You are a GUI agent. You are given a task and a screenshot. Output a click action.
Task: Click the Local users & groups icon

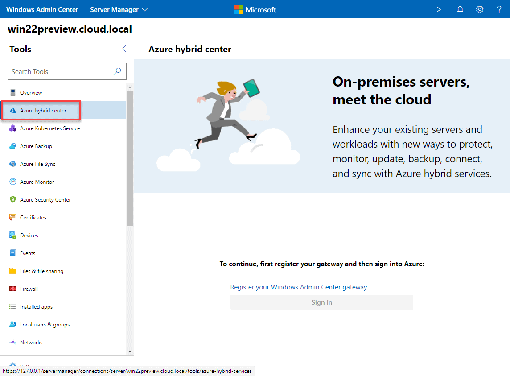tap(12, 324)
